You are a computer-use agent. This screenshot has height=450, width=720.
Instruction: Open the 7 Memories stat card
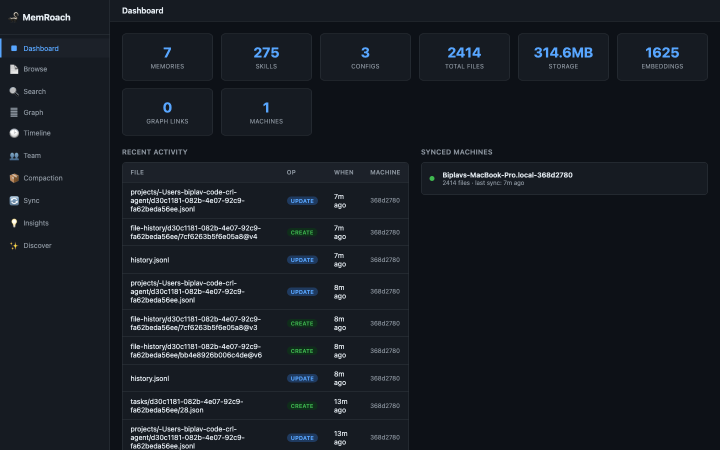click(x=167, y=57)
